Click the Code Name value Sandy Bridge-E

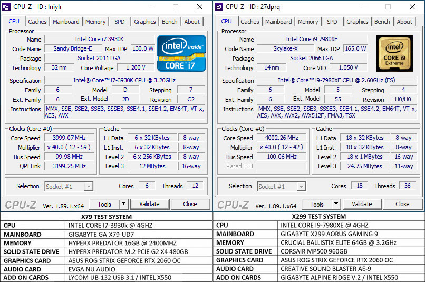pyautogui.click(x=73, y=48)
